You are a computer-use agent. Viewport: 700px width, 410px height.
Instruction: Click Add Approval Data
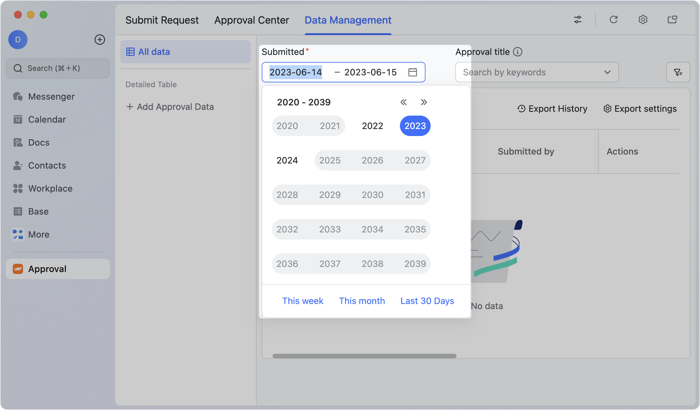click(170, 106)
